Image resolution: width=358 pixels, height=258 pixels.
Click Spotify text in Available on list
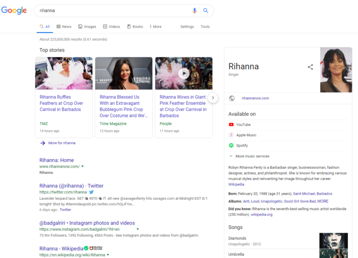pos(242,145)
